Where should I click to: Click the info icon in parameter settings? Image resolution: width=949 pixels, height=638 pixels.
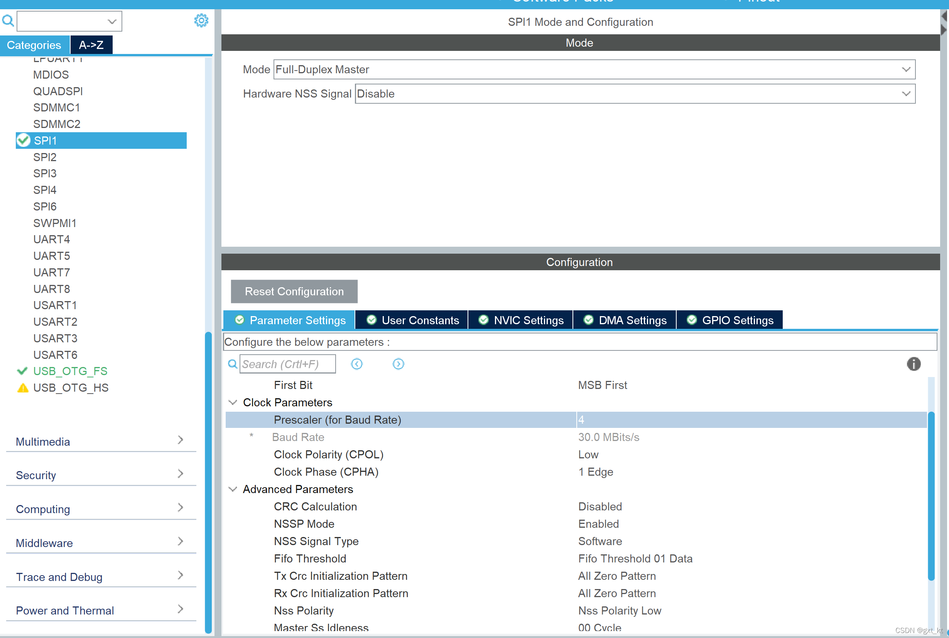913,364
